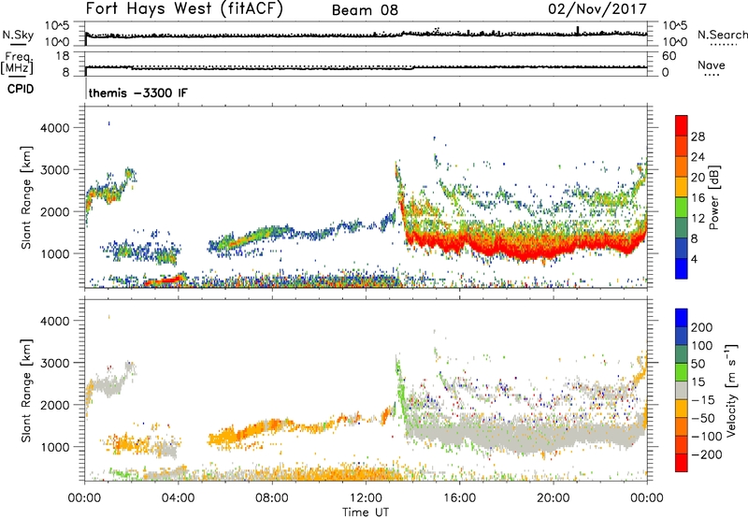Screen dimensions: 748x518
Task: Click the 'Freq. [MHz]' axis label
Action: (17, 63)
